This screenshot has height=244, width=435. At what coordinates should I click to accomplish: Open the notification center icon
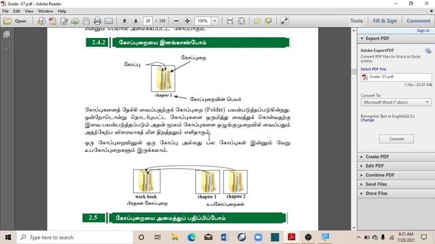click(424, 237)
